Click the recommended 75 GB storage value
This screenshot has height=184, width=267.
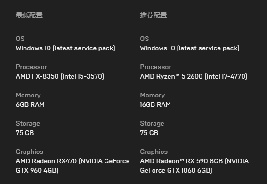[149, 133]
